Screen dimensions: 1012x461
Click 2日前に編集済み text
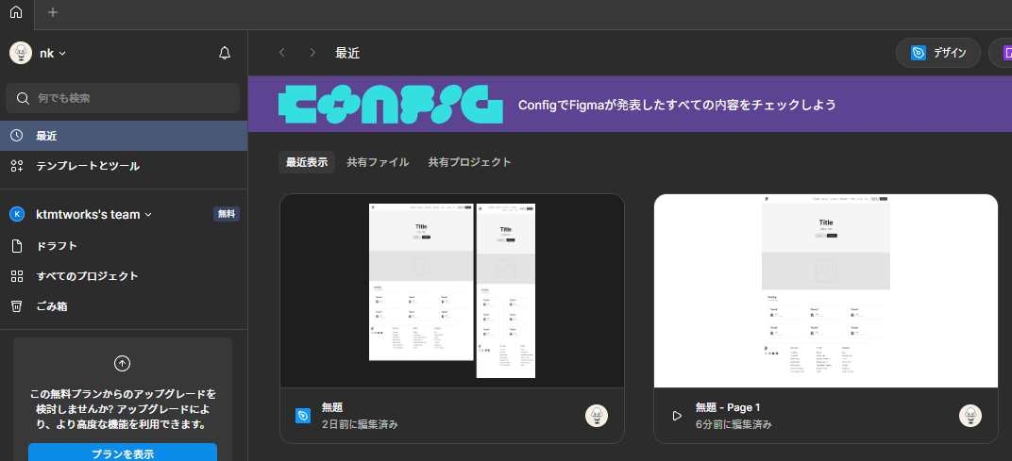click(x=360, y=425)
